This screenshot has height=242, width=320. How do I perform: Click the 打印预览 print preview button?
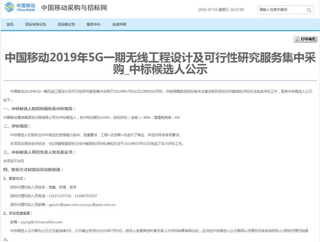pos(305,39)
